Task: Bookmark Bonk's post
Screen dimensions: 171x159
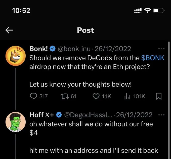Action: coord(159,96)
